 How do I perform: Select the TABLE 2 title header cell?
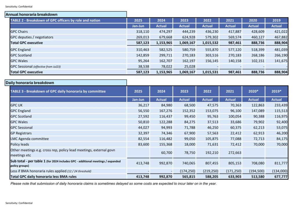tap(55, 20)
